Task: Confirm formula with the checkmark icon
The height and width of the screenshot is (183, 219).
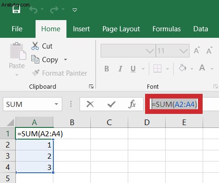Action: 111,104
